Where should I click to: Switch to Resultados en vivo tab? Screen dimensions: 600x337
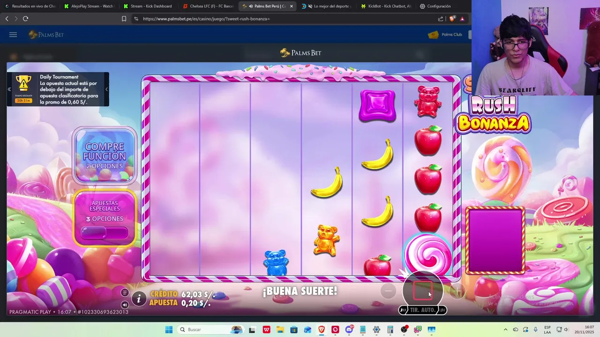tap(30, 6)
